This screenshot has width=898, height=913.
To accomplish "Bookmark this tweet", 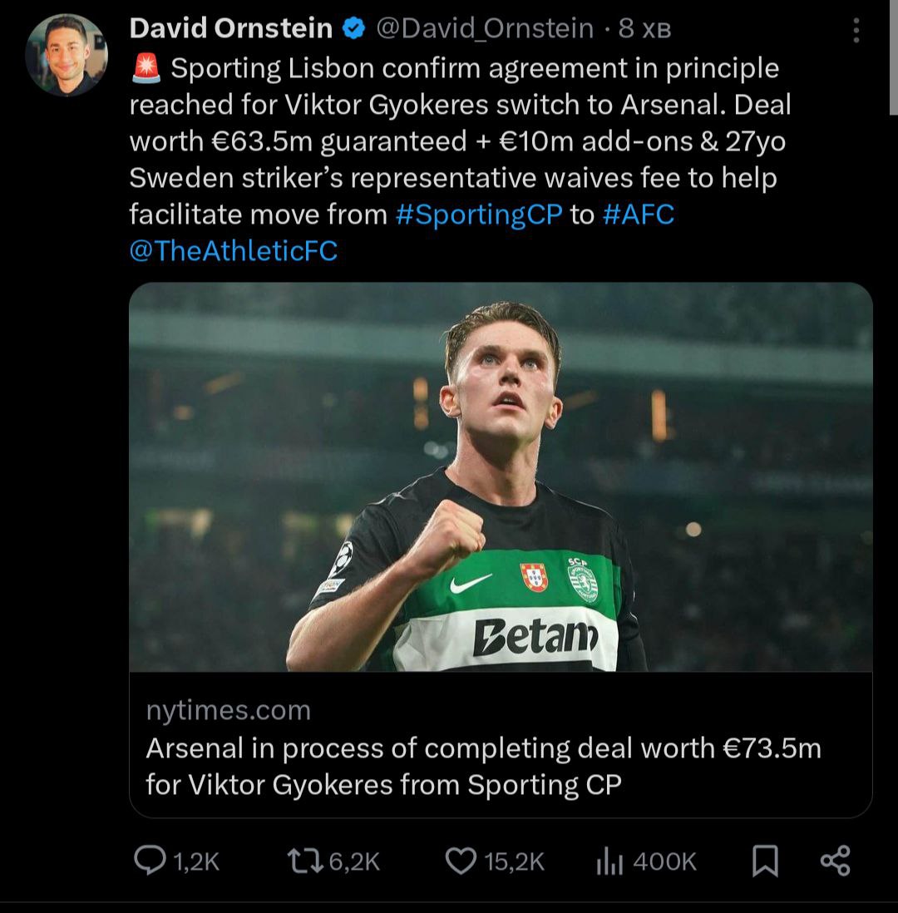I will tap(765, 861).
